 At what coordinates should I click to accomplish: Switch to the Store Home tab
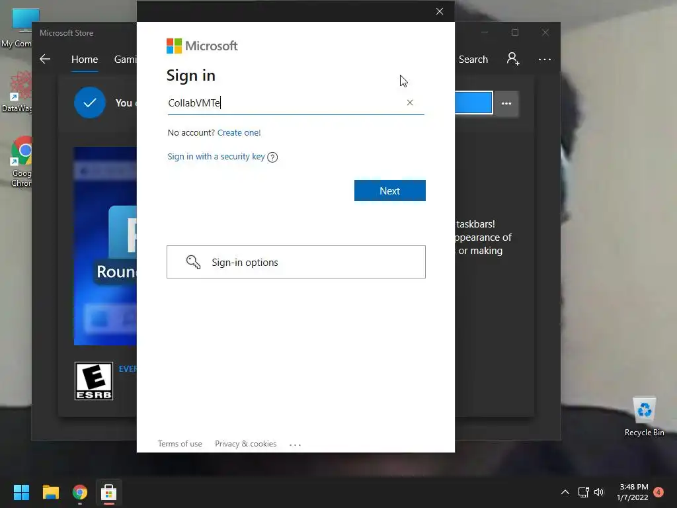click(x=85, y=59)
